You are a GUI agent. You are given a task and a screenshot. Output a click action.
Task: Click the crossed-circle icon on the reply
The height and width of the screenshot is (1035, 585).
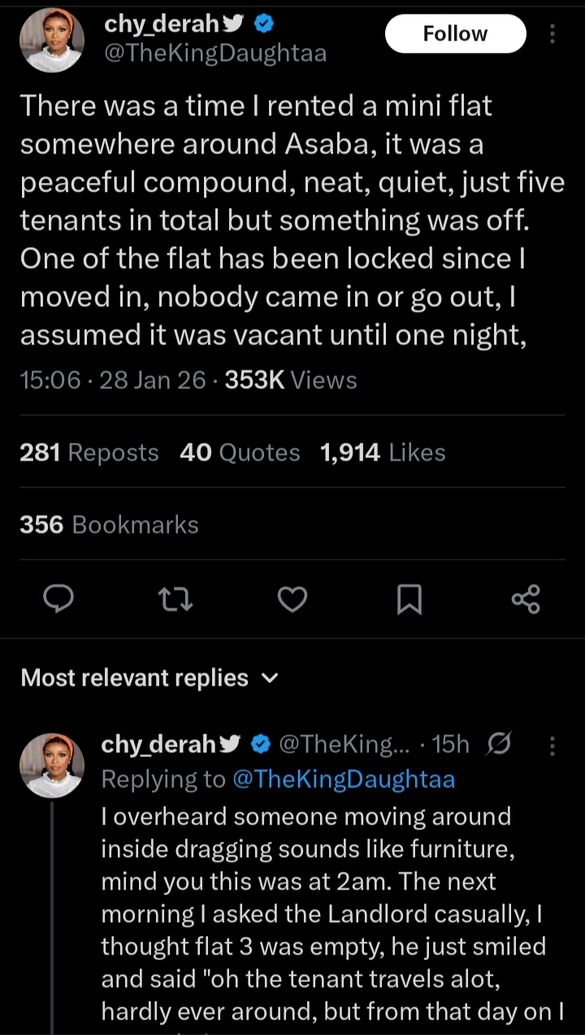click(x=499, y=743)
